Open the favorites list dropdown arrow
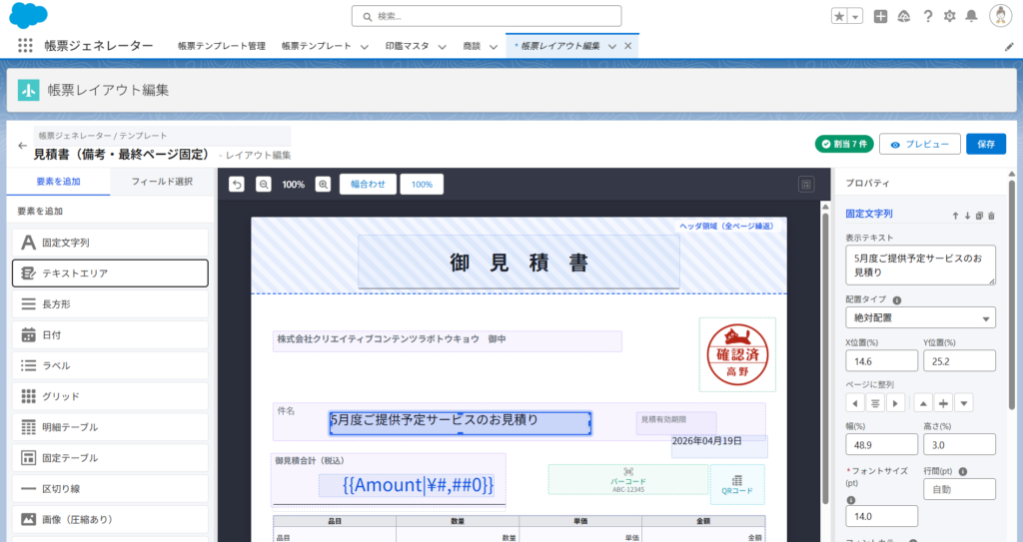Image resolution: width=1023 pixels, height=542 pixels. [855, 16]
